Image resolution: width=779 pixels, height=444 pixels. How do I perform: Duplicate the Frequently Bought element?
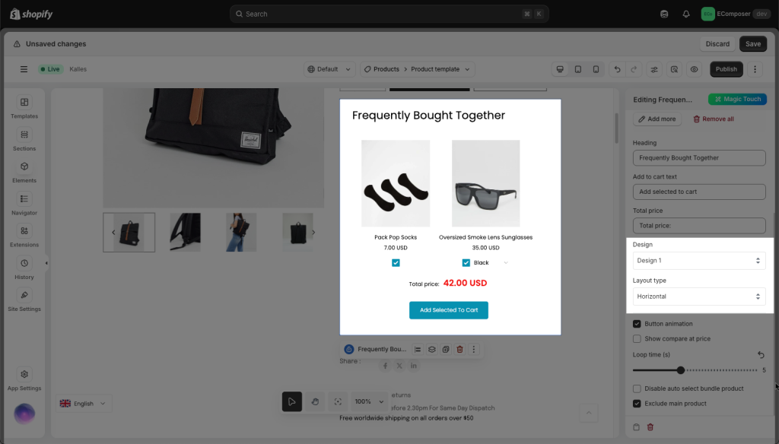pyautogui.click(x=446, y=349)
